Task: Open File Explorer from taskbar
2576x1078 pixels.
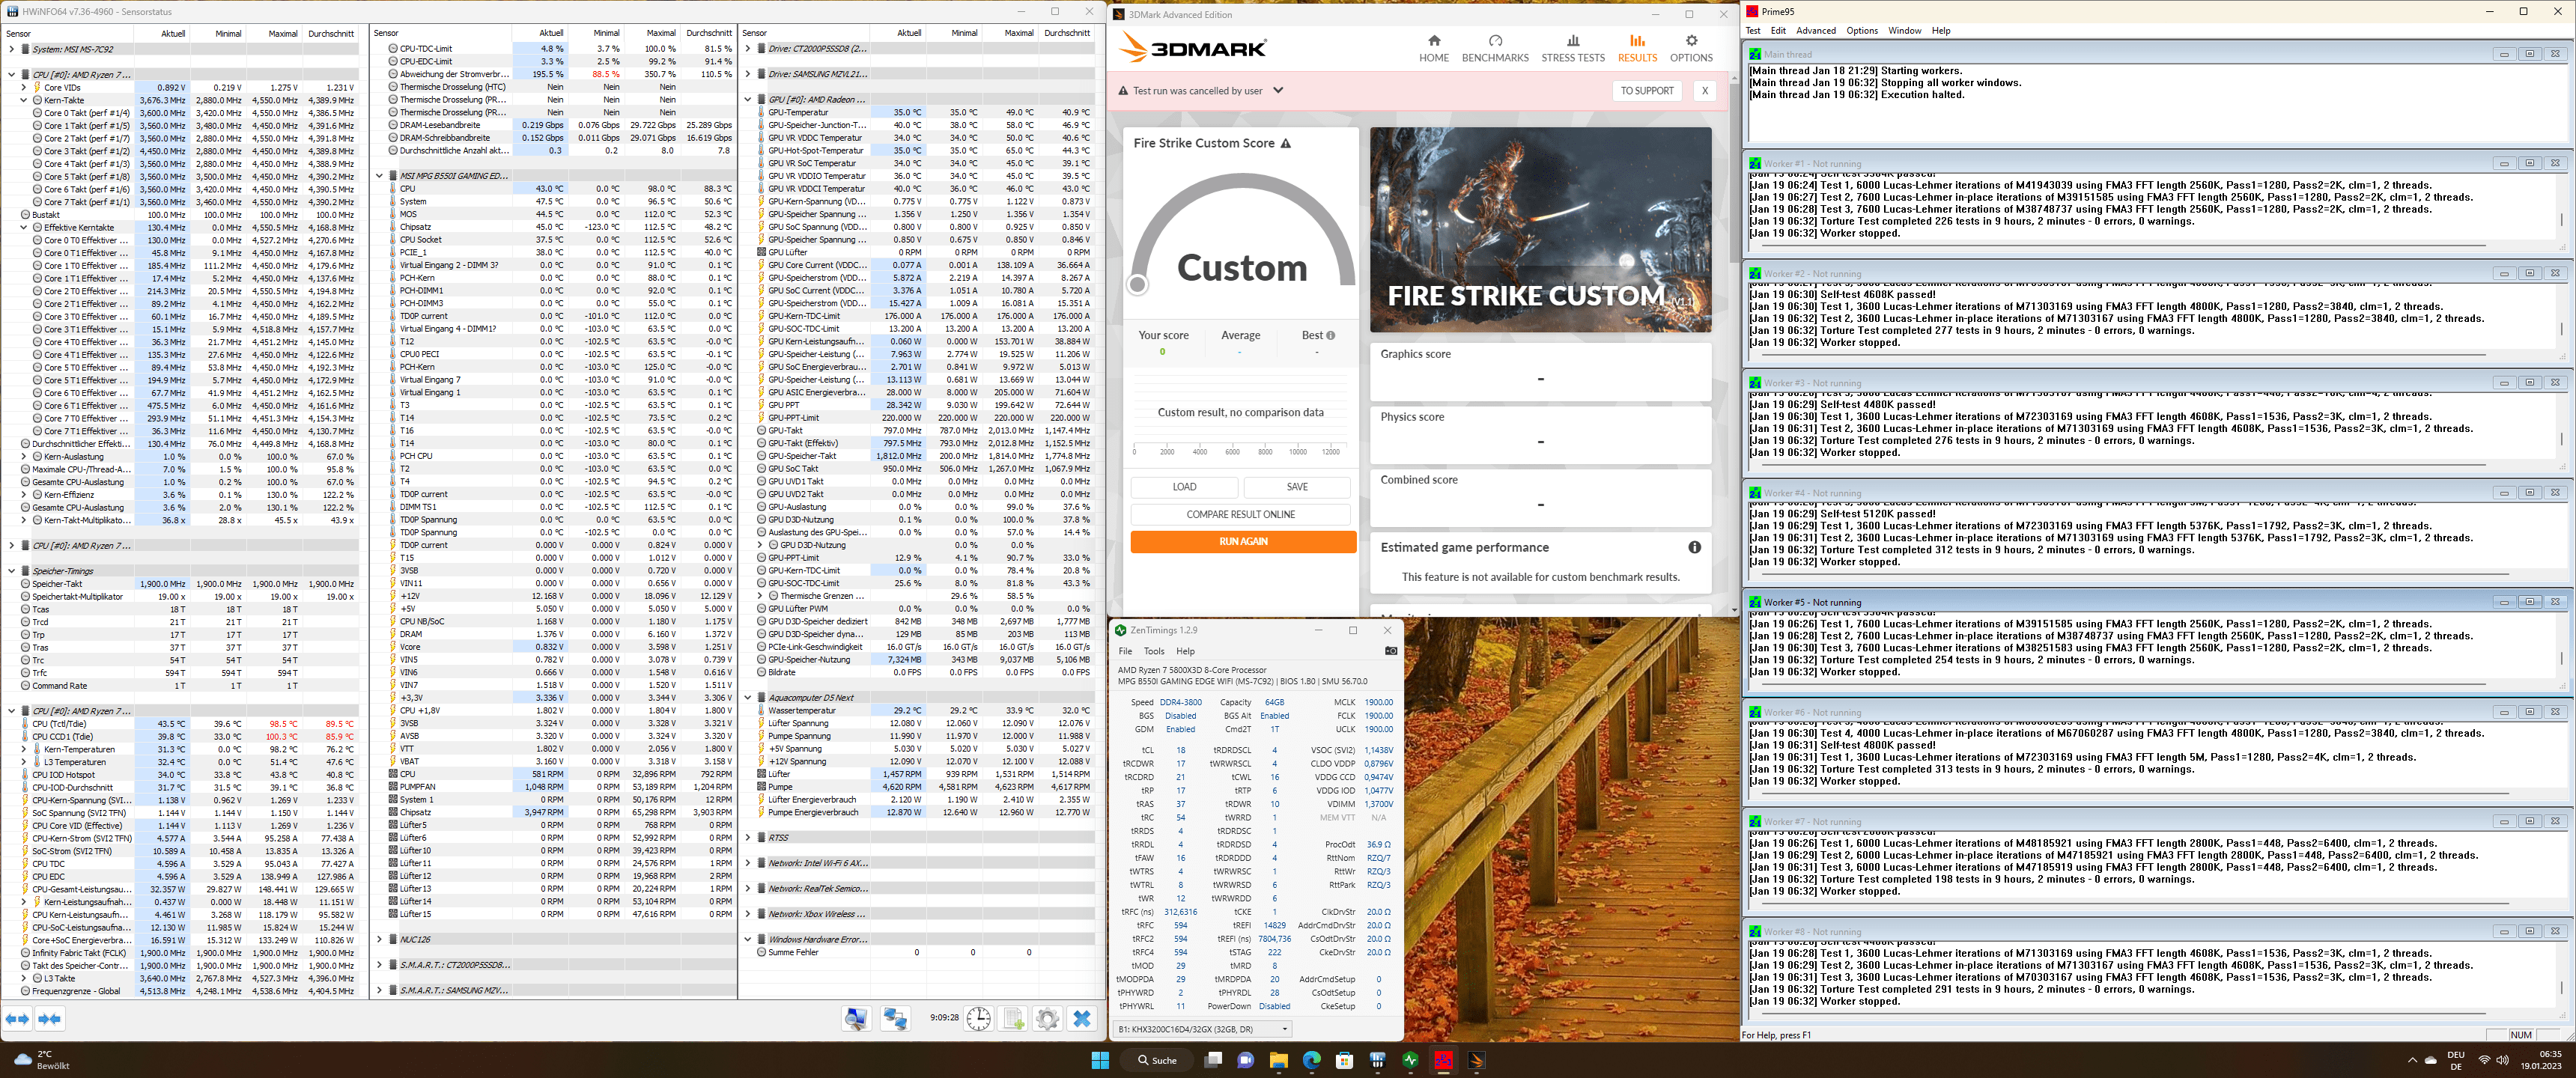Action: (x=1278, y=1060)
